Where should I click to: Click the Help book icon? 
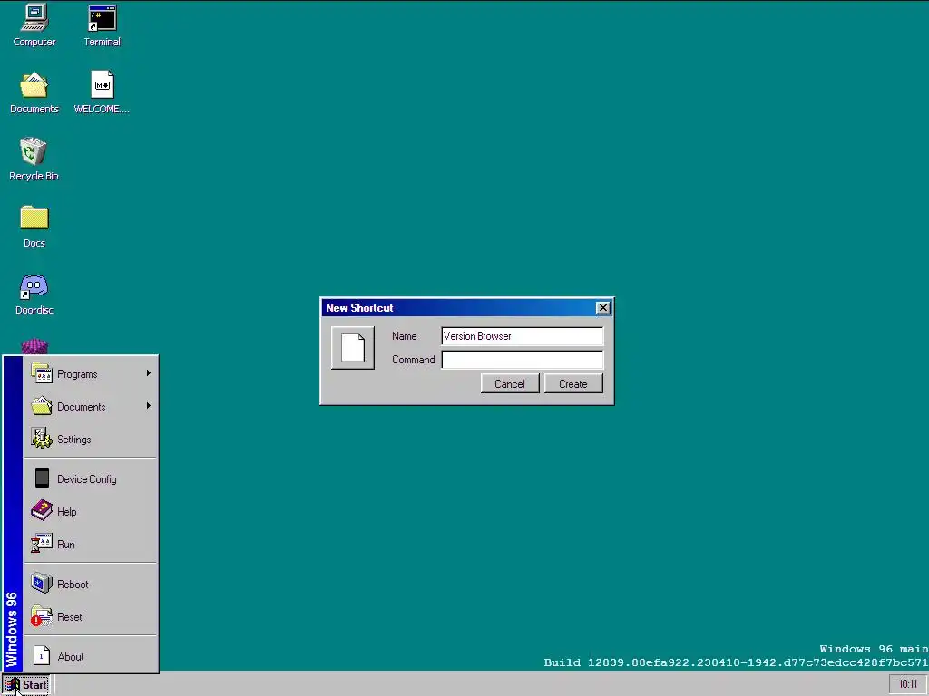pos(42,511)
